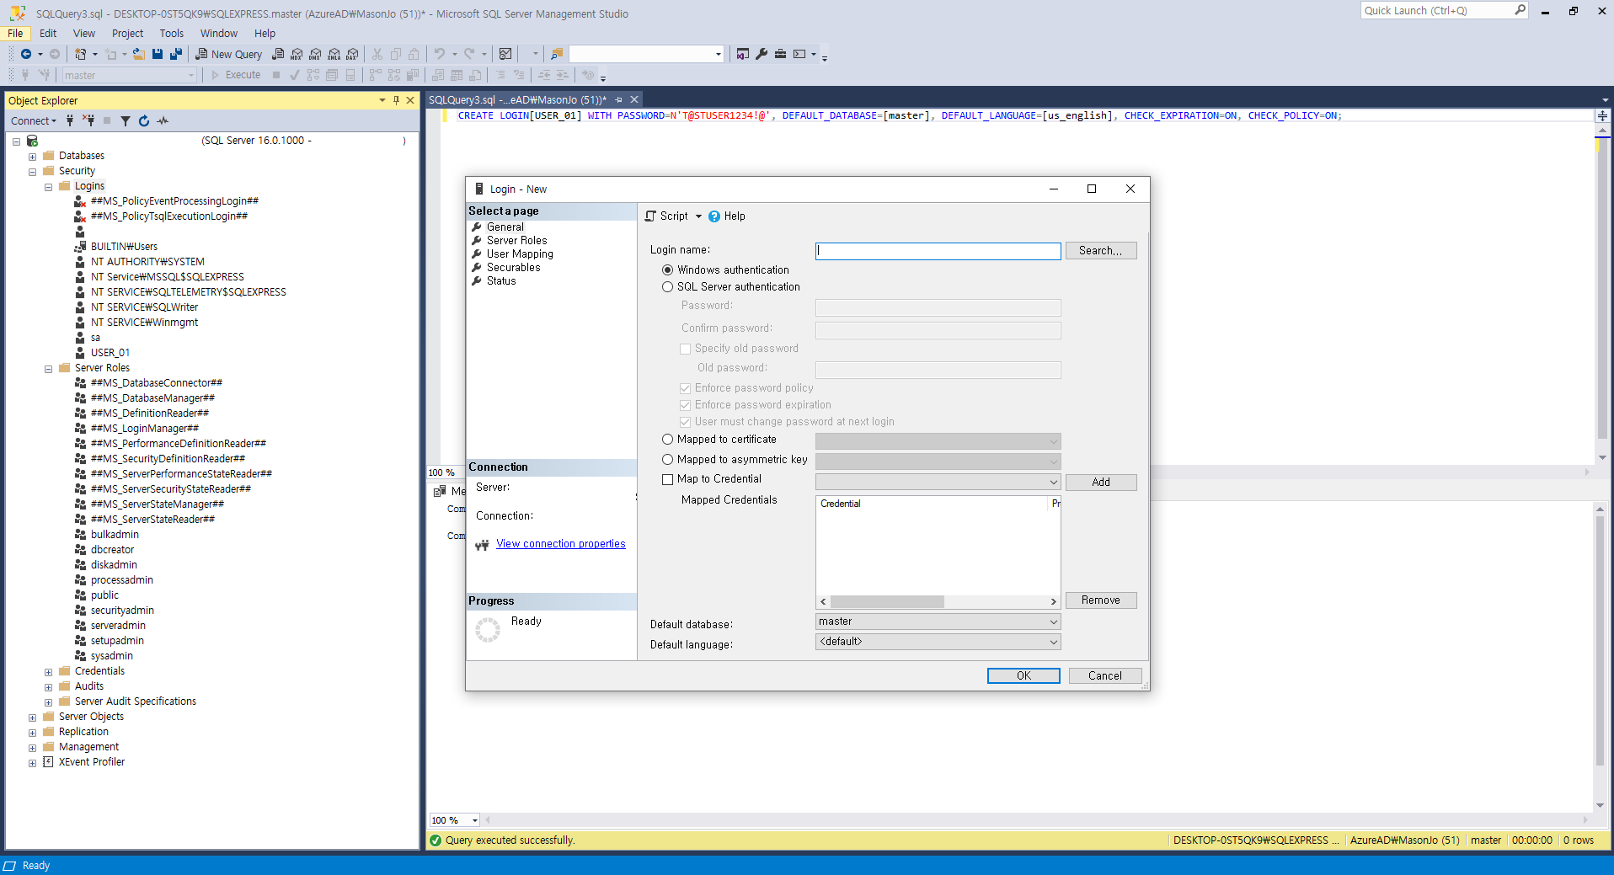Open the View menu
The height and width of the screenshot is (875, 1614).
84,34
